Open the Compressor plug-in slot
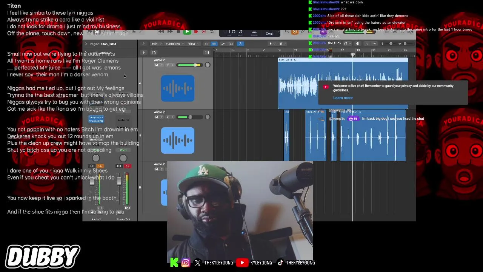483x272 pixels. 95,117
